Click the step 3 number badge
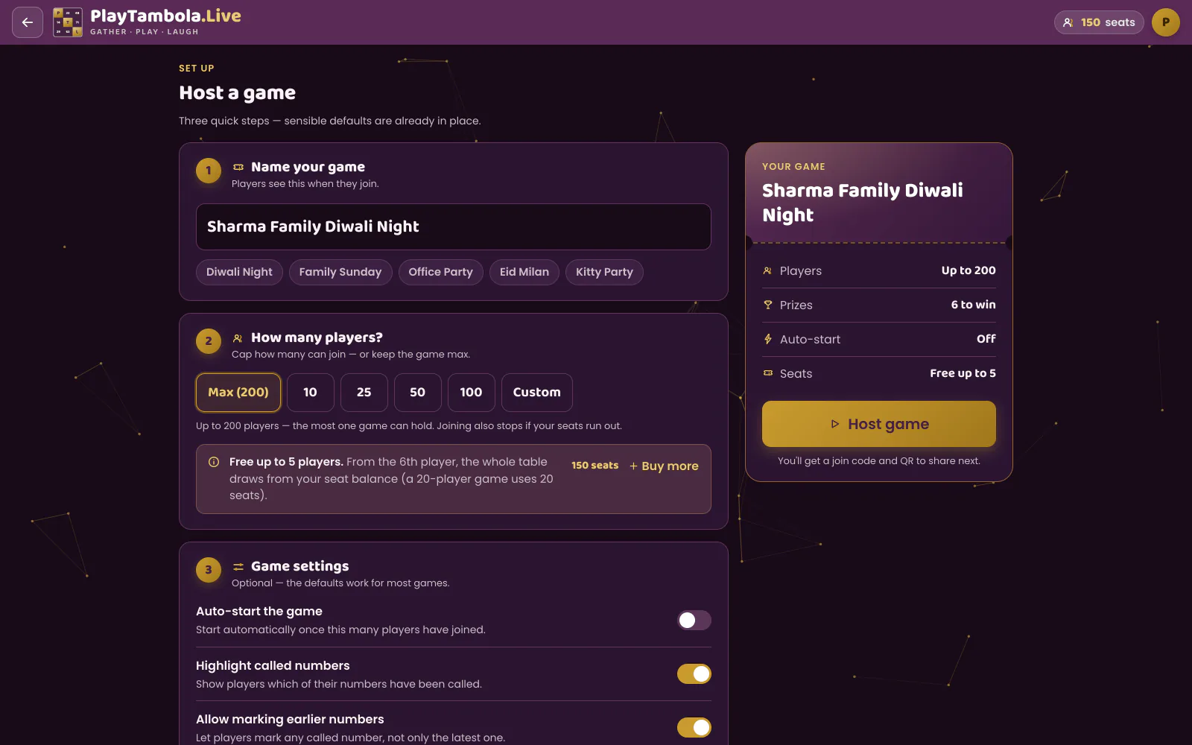 point(209,570)
